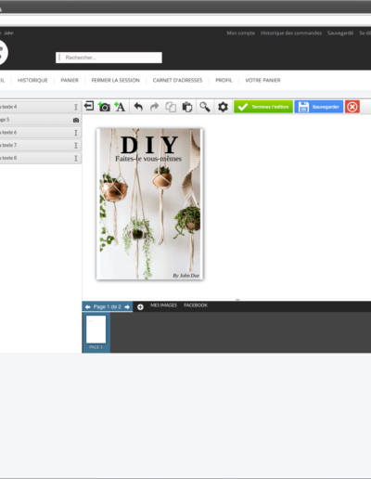This screenshot has height=479, width=371.
Task: Undo the last edit
Action: click(x=138, y=107)
